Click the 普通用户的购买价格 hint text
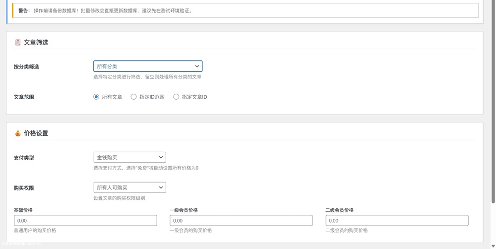496x249 pixels. [35, 230]
